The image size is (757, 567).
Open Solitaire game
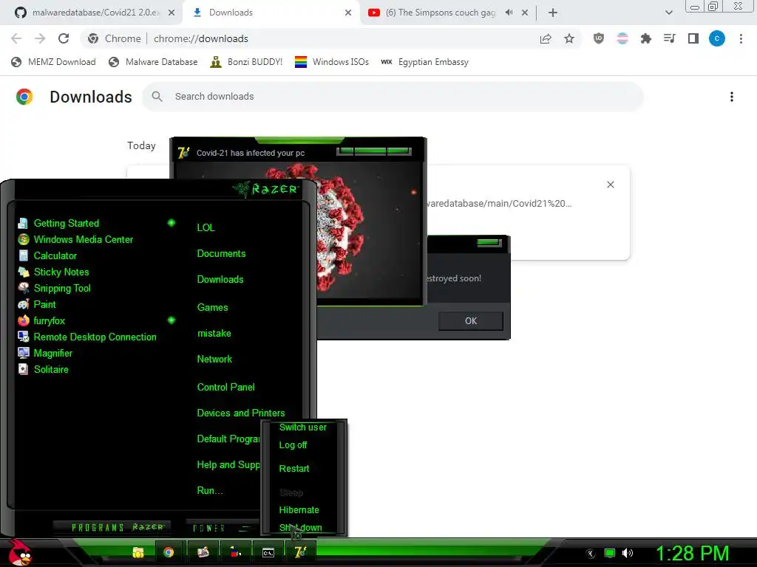51,369
